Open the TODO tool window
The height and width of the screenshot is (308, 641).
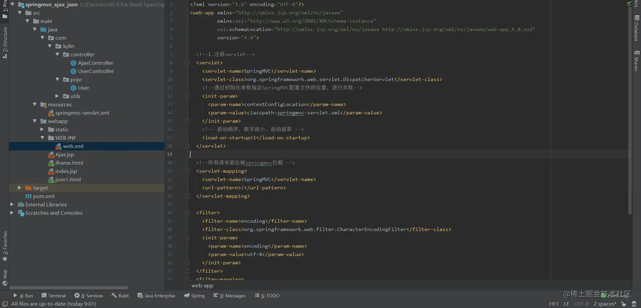pos(267,296)
